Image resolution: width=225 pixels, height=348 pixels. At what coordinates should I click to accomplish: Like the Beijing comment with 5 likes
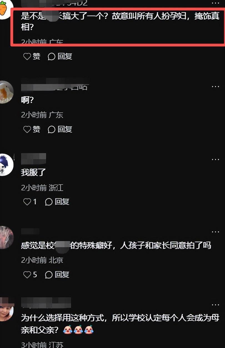click(x=30, y=275)
